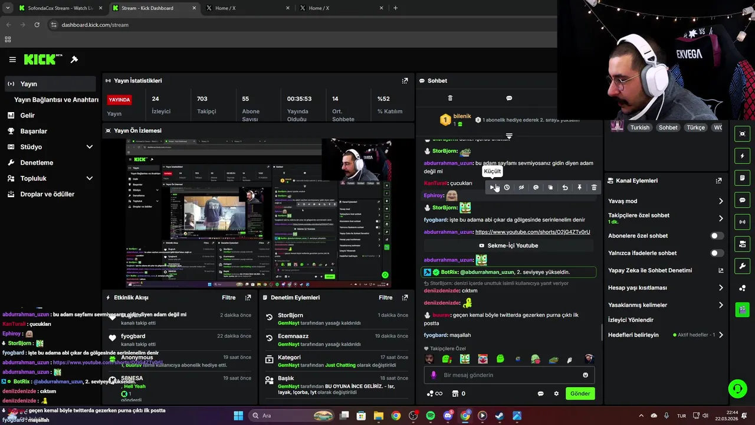Switch to the SofondaCox Stream browser tab
The height and width of the screenshot is (425, 755).
pos(61,8)
